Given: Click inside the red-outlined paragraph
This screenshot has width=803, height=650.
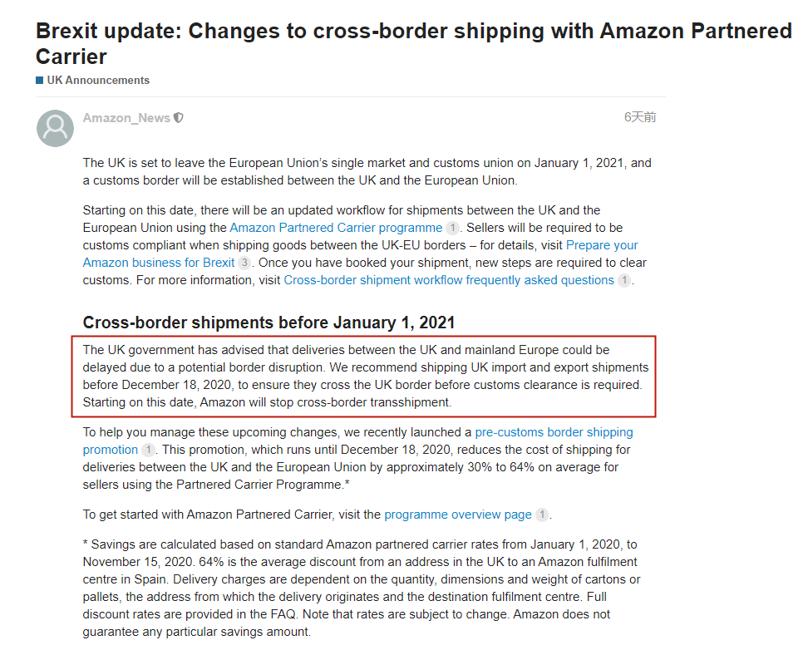Looking at the screenshot, I should click(x=365, y=377).
